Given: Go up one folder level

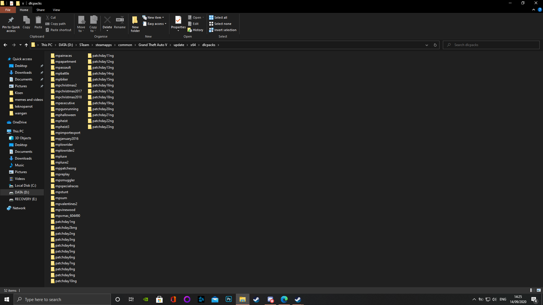Looking at the screenshot, I should coord(26,45).
